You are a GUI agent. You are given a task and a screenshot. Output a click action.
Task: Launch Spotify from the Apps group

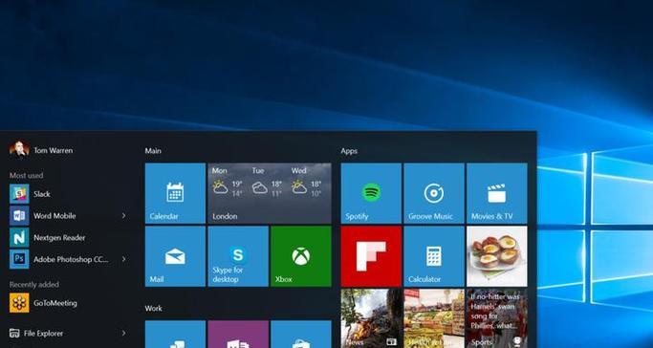pyautogui.click(x=371, y=193)
